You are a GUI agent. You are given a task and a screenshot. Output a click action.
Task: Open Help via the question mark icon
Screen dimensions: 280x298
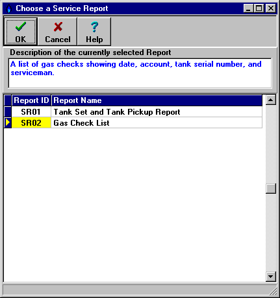(x=94, y=32)
